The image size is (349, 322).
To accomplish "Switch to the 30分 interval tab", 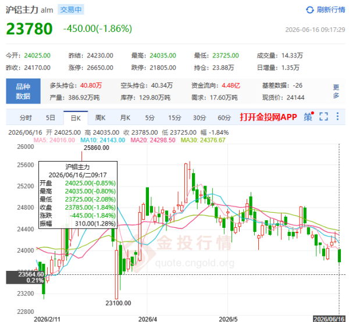I will (x=200, y=117).
